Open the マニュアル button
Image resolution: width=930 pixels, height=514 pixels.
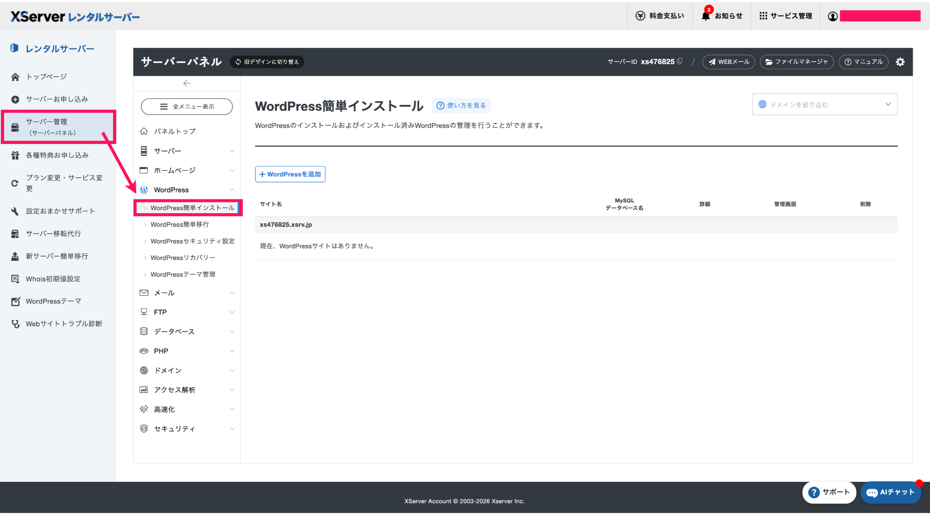pos(864,62)
